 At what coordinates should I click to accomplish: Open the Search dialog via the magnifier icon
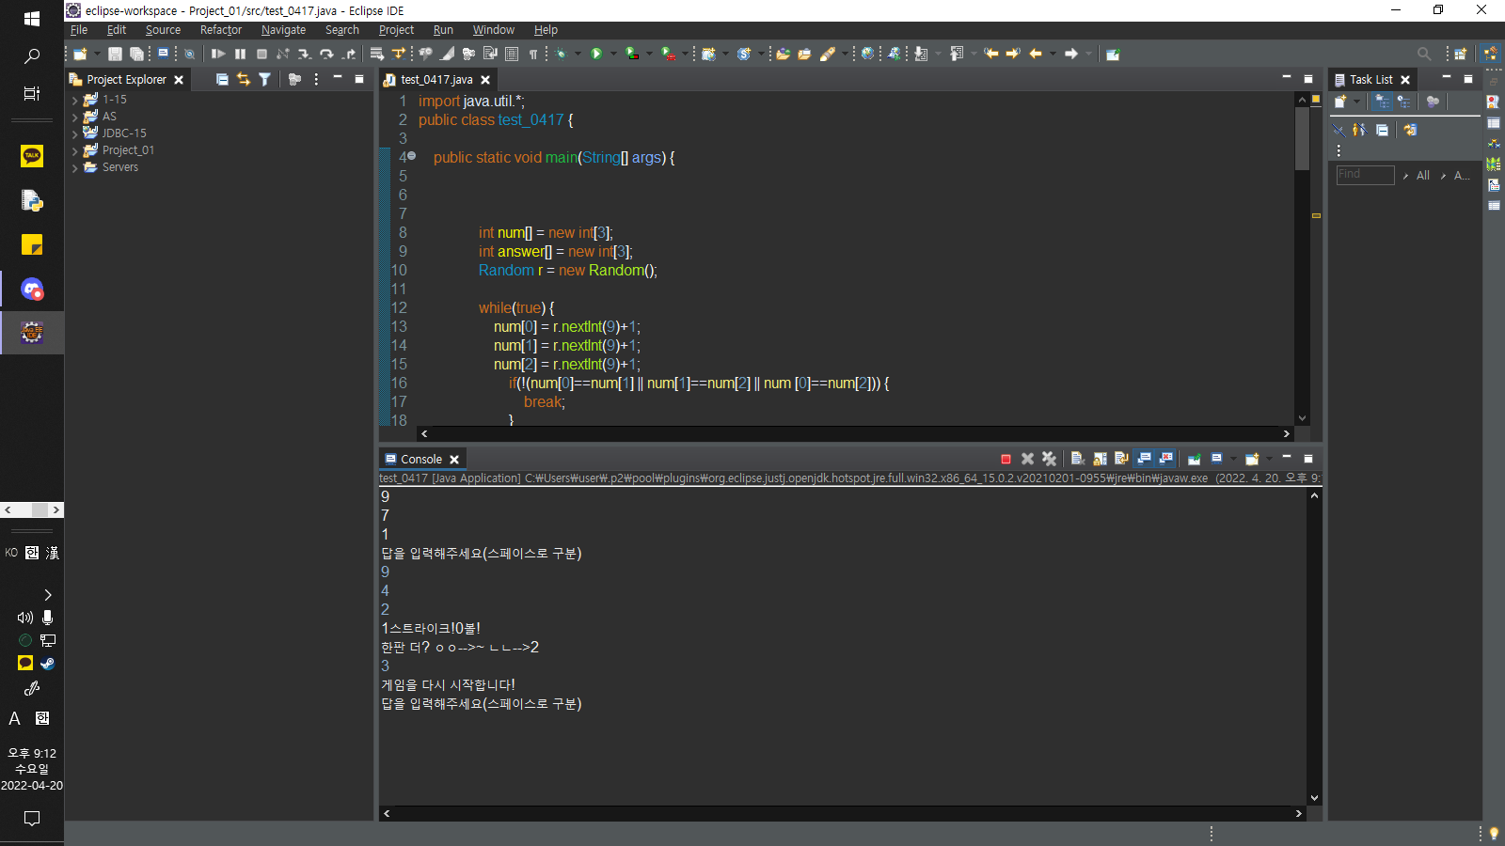click(1424, 54)
